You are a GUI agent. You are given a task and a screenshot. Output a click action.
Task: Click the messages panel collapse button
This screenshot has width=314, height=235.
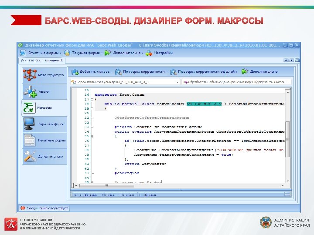pos(287,195)
